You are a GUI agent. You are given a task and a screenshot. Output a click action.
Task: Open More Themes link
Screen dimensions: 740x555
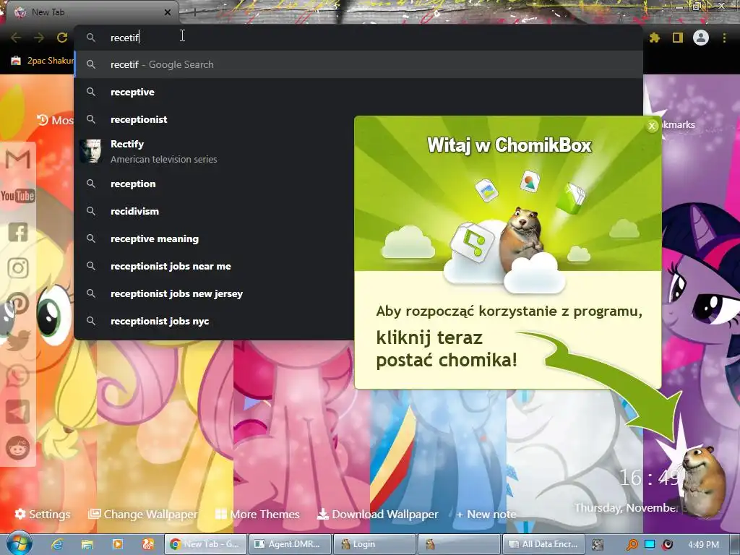tap(257, 514)
